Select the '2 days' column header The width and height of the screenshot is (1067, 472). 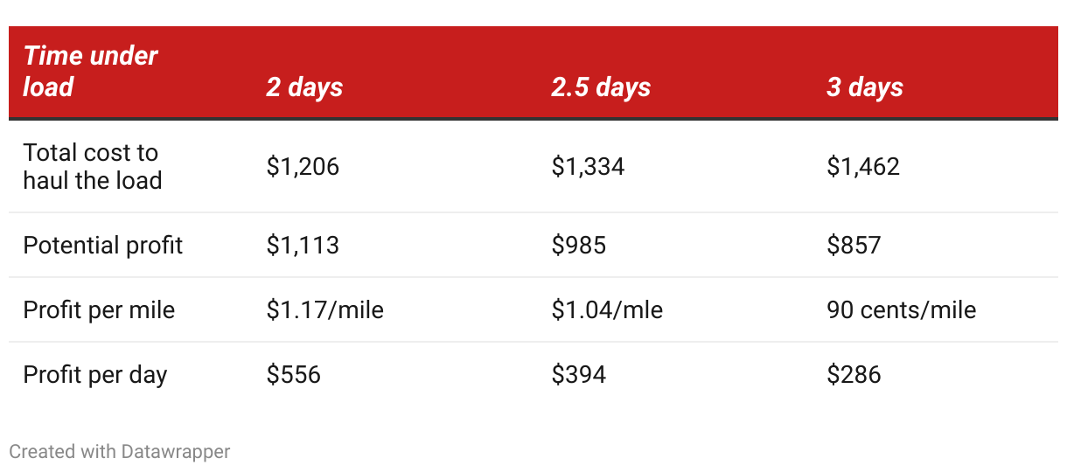[304, 87]
